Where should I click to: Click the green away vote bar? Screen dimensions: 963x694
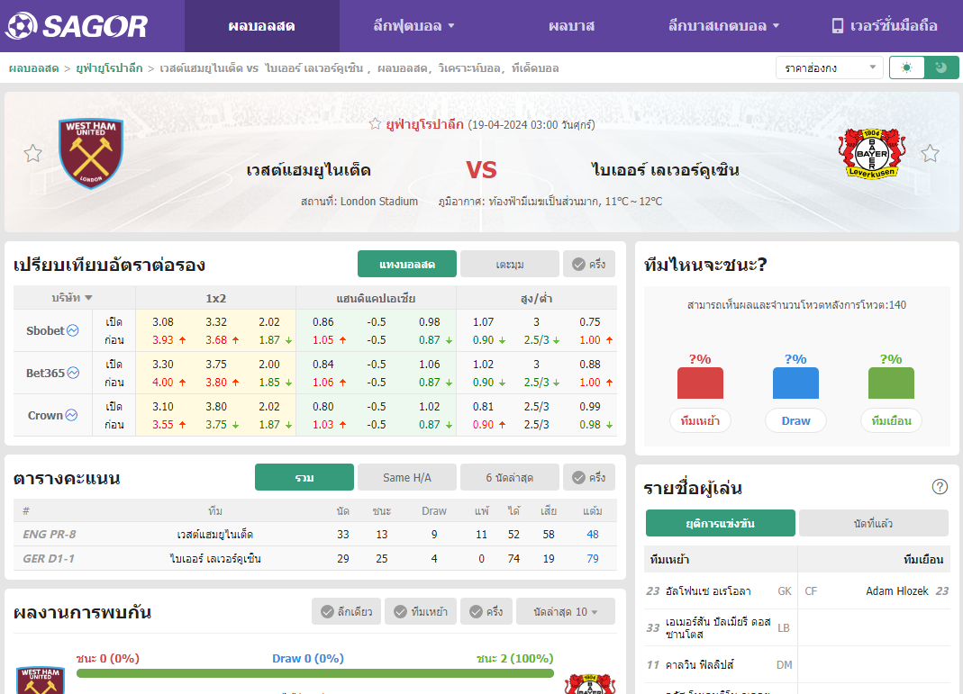click(x=891, y=383)
